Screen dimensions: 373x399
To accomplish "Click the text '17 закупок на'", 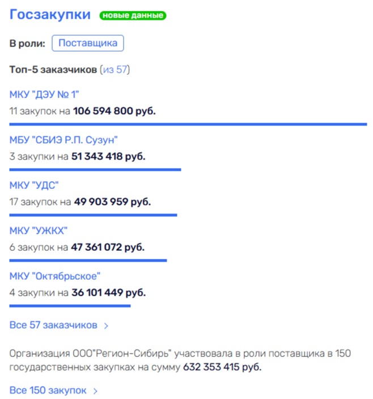I will click(40, 202).
